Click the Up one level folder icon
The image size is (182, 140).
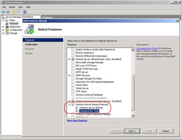point(14,12)
